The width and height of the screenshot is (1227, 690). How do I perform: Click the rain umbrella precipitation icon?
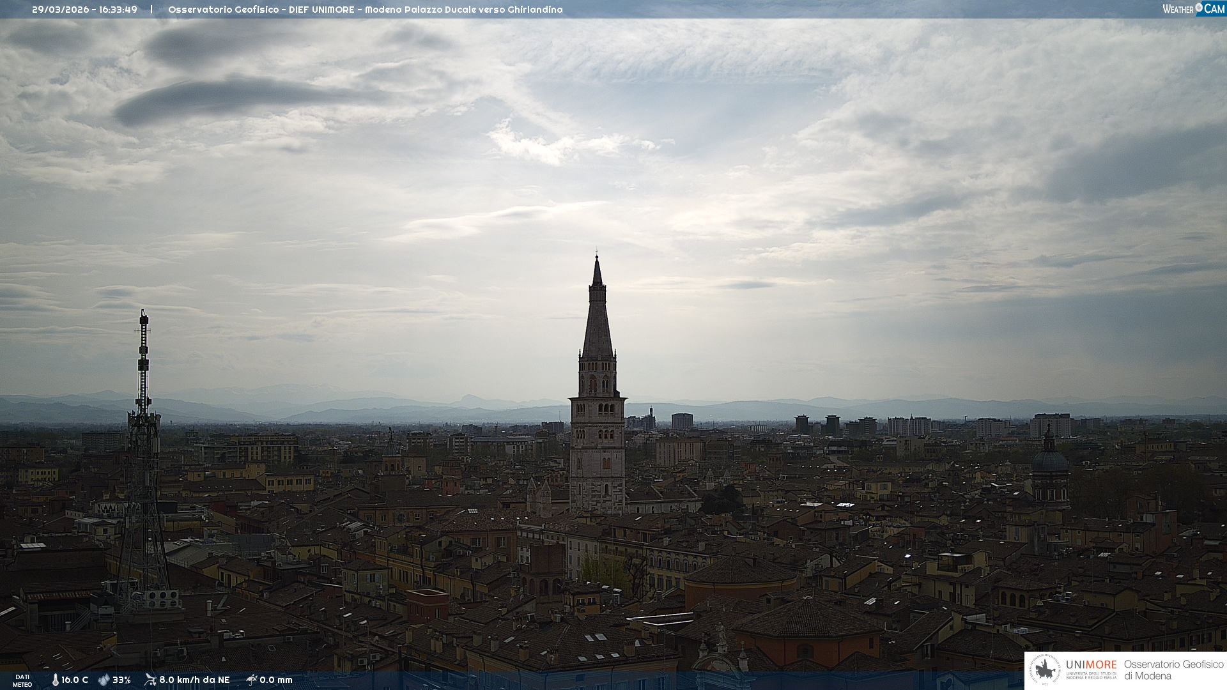251,680
